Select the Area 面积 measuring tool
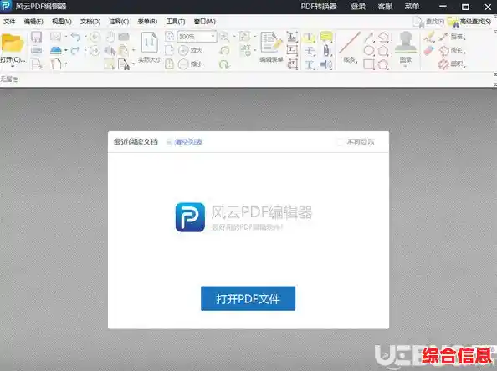 tap(452, 64)
